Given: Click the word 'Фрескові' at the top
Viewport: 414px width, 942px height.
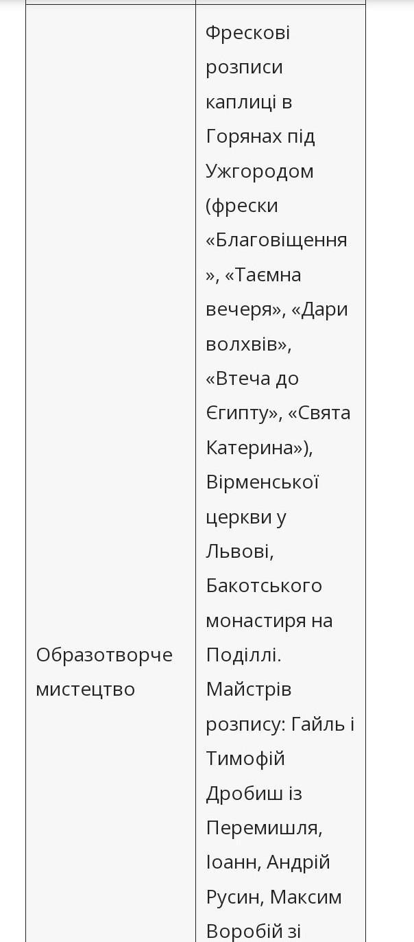Looking at the screenshot, I should tap(247, 33).
